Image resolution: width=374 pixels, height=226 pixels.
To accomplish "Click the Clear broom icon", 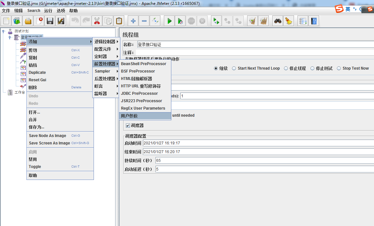I will tap(252, 21).
